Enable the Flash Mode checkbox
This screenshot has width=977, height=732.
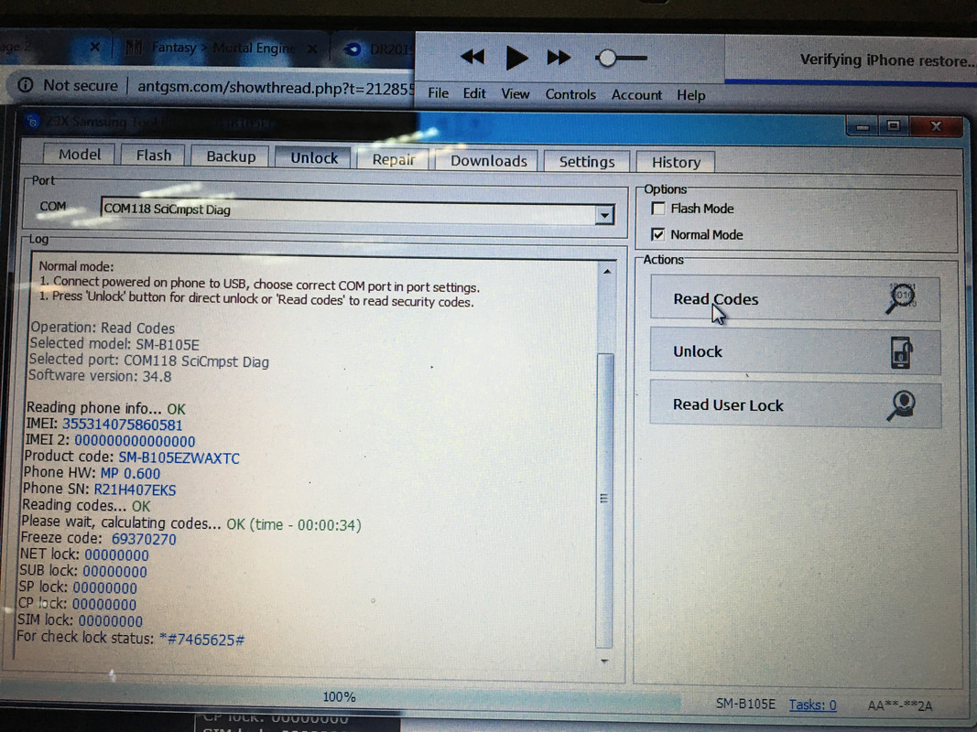[658, 208]
